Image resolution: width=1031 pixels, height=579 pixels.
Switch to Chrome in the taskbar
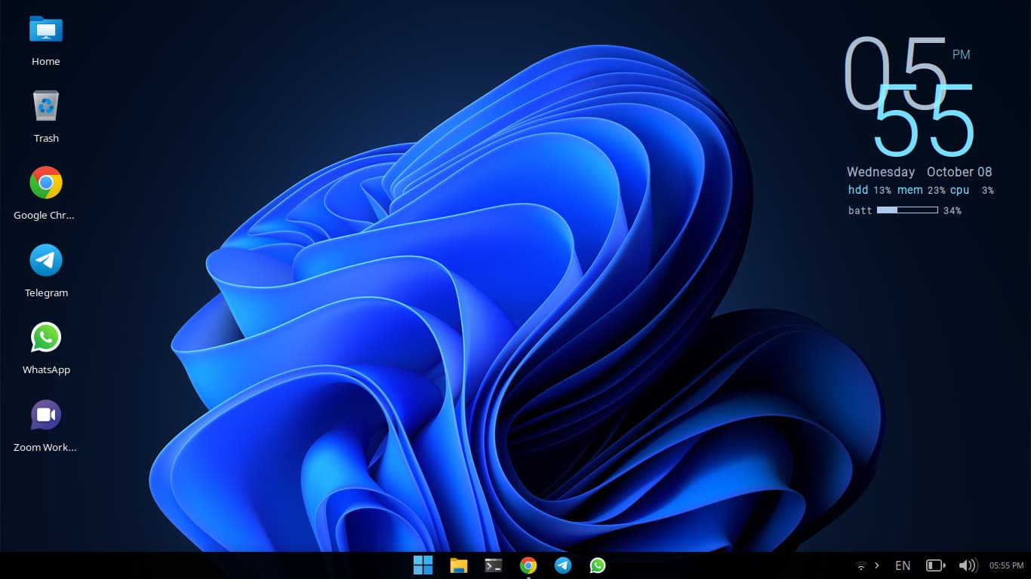(528, 565)
